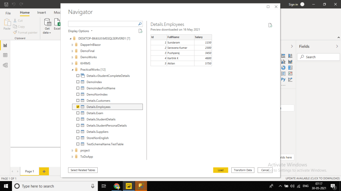Screen dimensions: 341x191
Task: Uncheck the Details.Employees table checkbox
Action: [x=78, y=107]
